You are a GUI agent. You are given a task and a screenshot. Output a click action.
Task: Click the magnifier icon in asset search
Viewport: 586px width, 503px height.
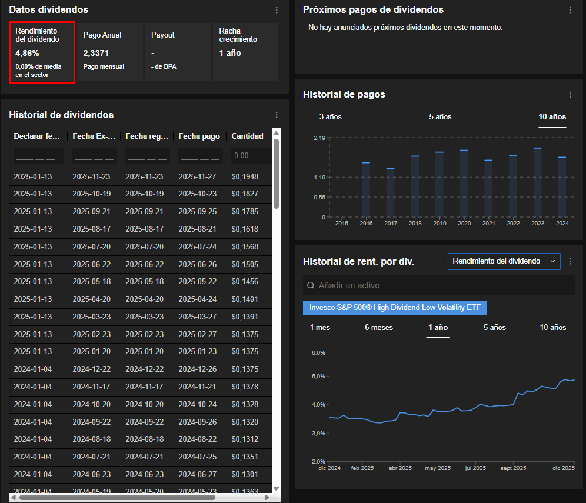coord(311,286)
